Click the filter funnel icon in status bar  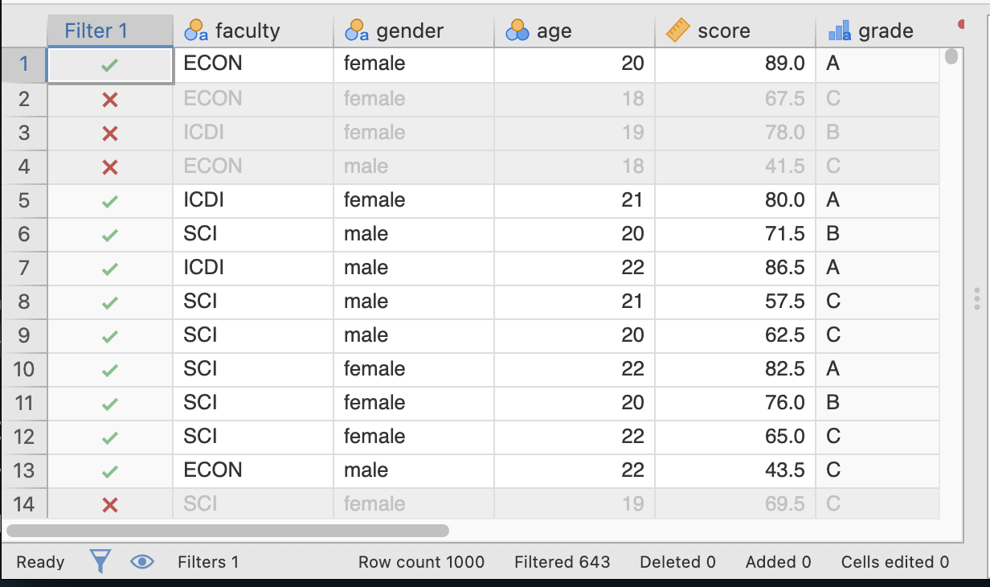(x=100, y=561)
